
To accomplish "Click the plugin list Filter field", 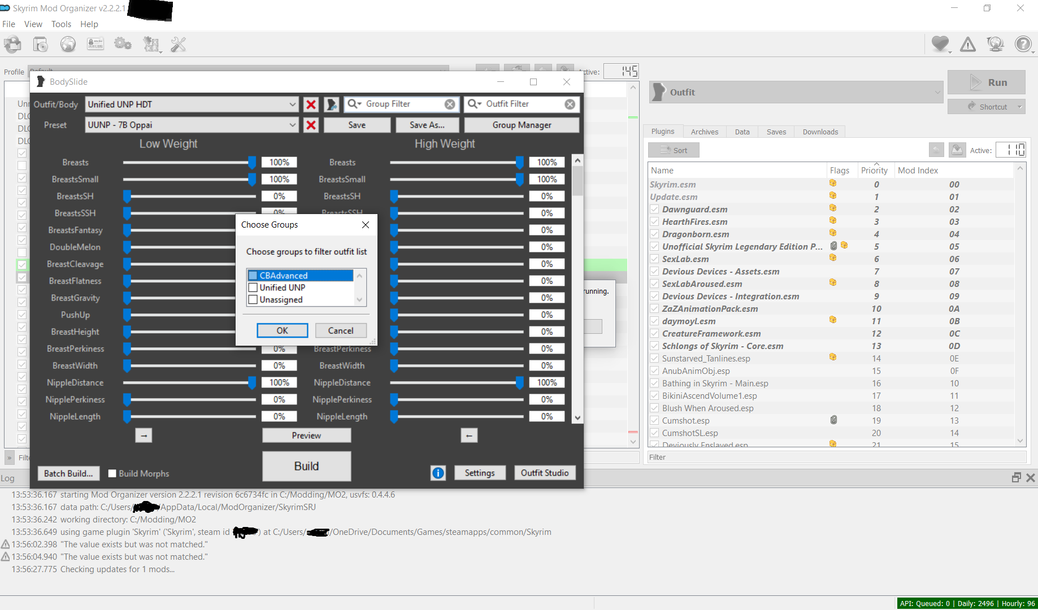I will click(836, 457).
